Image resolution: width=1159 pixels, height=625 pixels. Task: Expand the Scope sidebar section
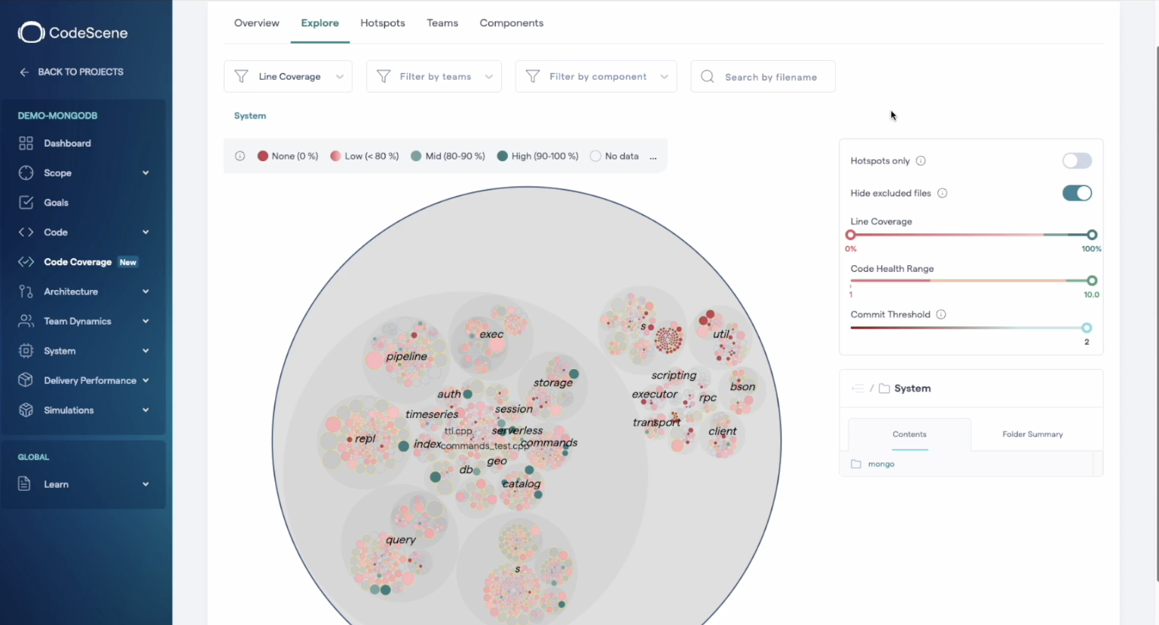145,172
